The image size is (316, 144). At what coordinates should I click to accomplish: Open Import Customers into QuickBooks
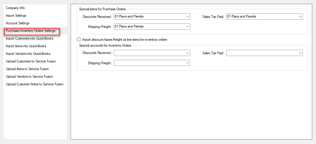click(30, 38)
